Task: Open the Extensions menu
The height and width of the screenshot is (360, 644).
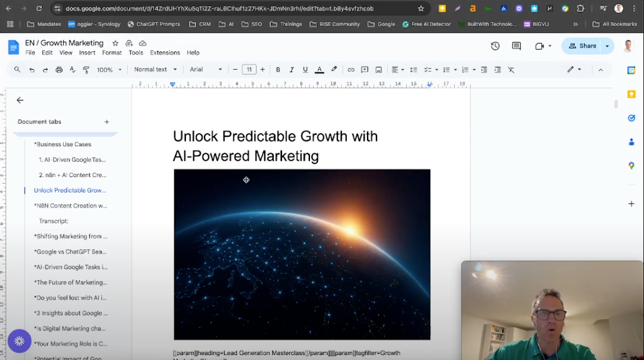Action: click(x=165, y=52)
